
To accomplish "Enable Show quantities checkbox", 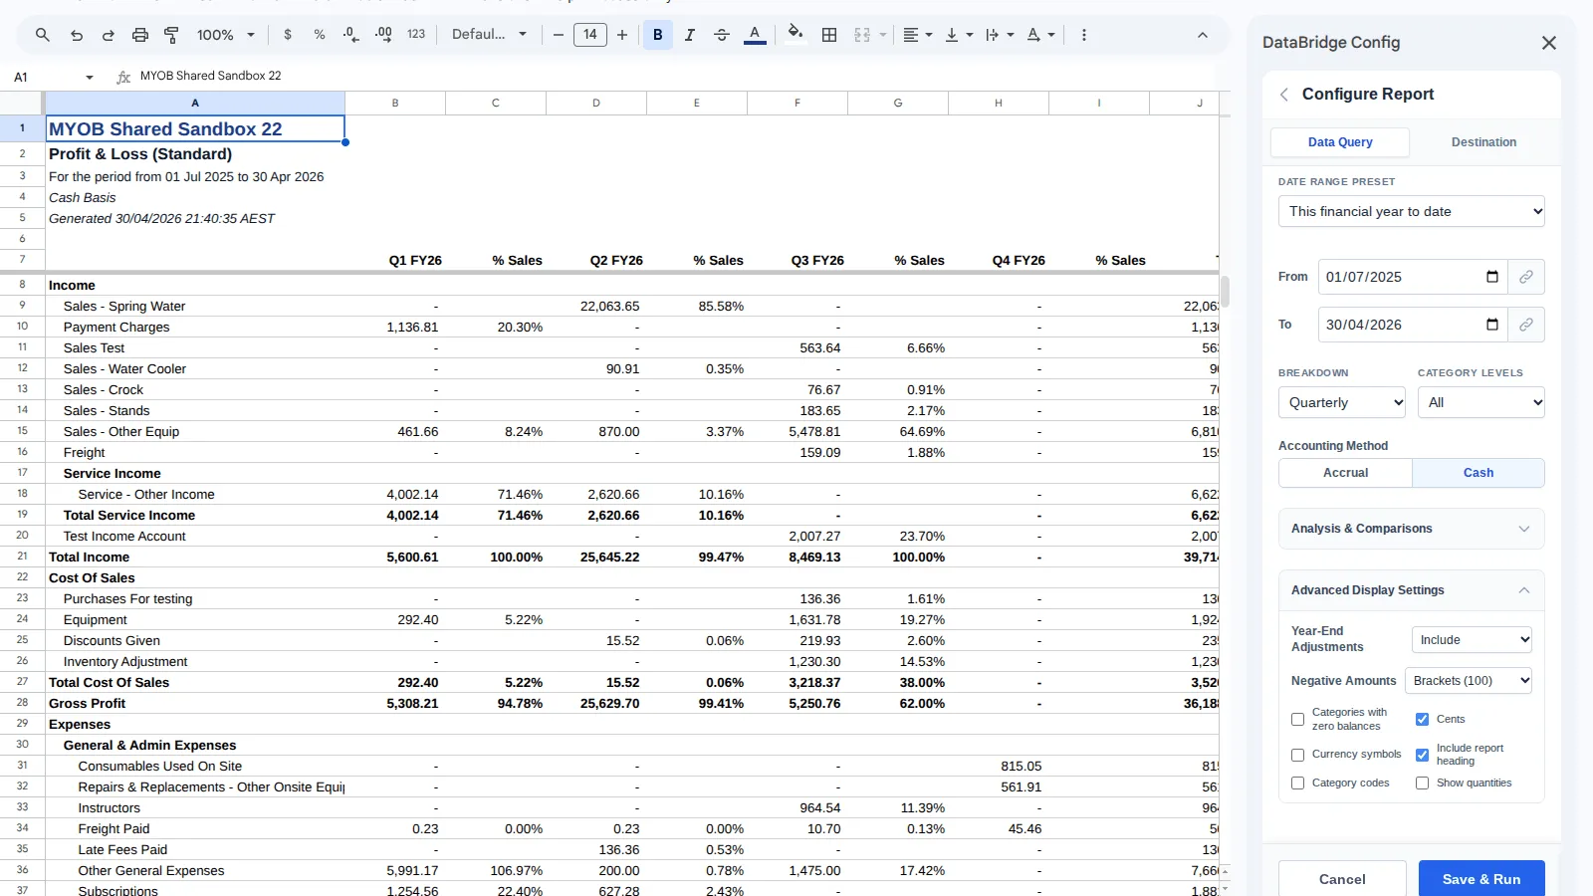I will (x=1422, y=784).
